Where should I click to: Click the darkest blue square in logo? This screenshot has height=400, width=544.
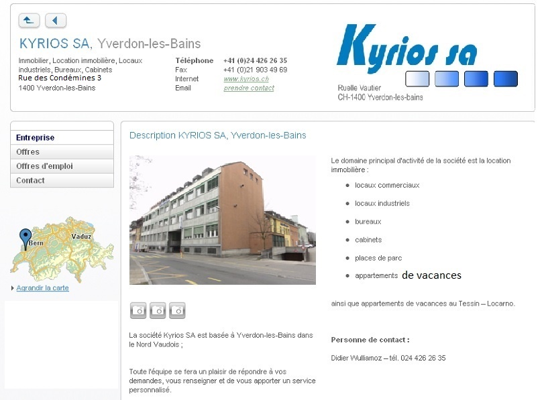coord(506,79)
